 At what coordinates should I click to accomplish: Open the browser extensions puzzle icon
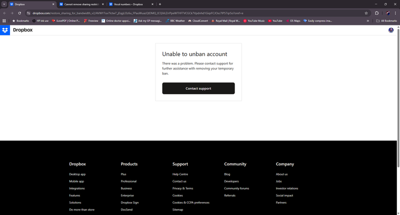[376, 12]
